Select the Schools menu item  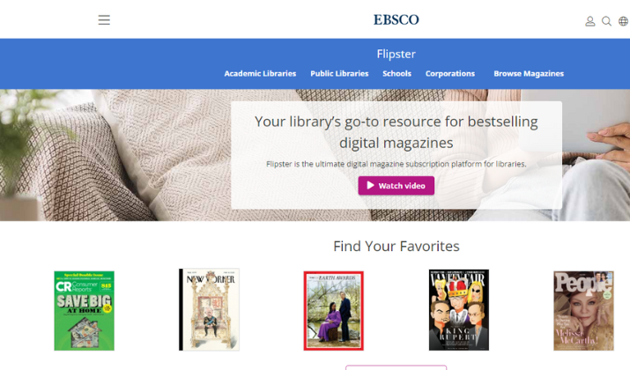[397, 73]
